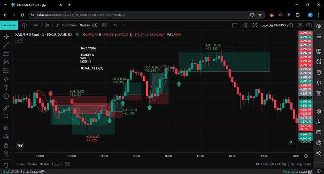The height and width of the screenshot is (174, 324).
Task: Select the trend line drawing tool
Action: point(6,45)
